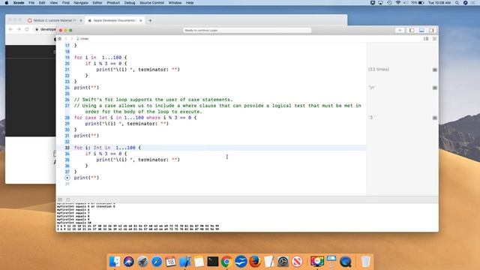Close the Apple Developer Documentation browser tab

[140, 20]
